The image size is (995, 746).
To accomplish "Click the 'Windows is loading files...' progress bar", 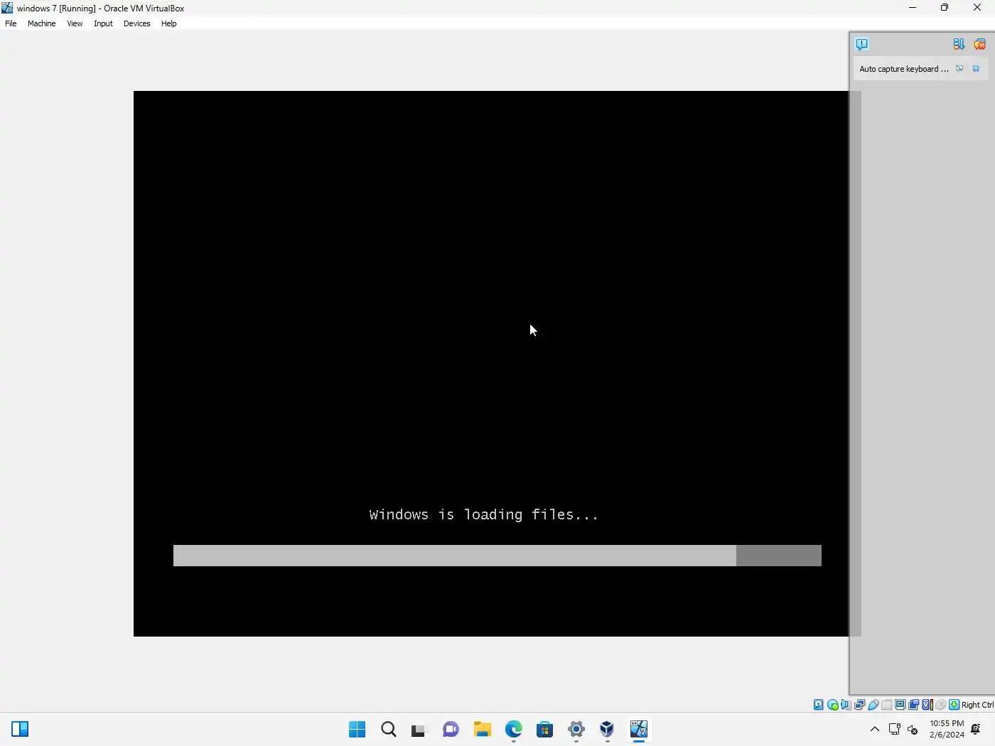I will click(x=497, y=556).
